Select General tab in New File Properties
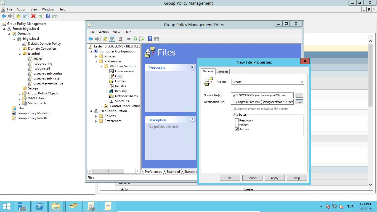 [208, 71]
